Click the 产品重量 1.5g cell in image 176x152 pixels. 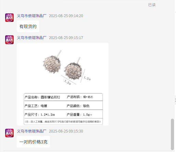click(x=84, y=114)
